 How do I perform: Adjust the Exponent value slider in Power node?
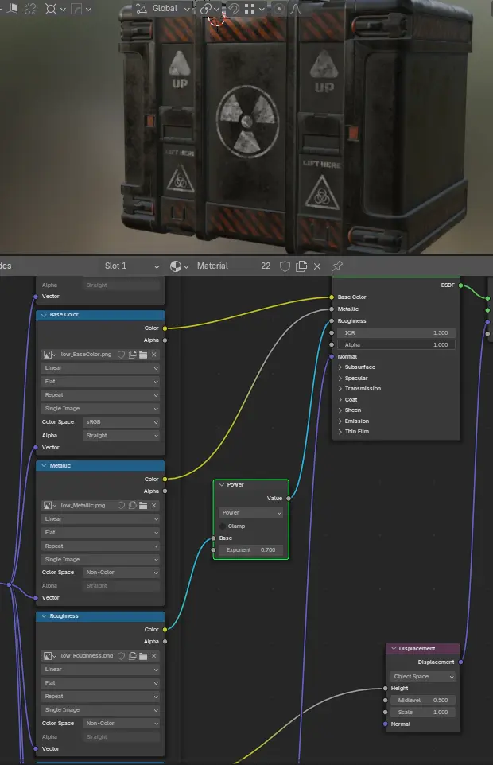point(250,550)
